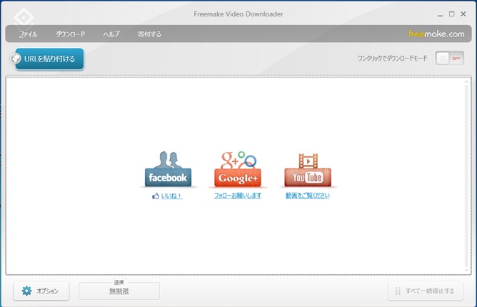Open the ヘルプ menu
Image resolution: width=477 pixels, height=307 pixels.
pyautogui.click(x=111, y=34)
